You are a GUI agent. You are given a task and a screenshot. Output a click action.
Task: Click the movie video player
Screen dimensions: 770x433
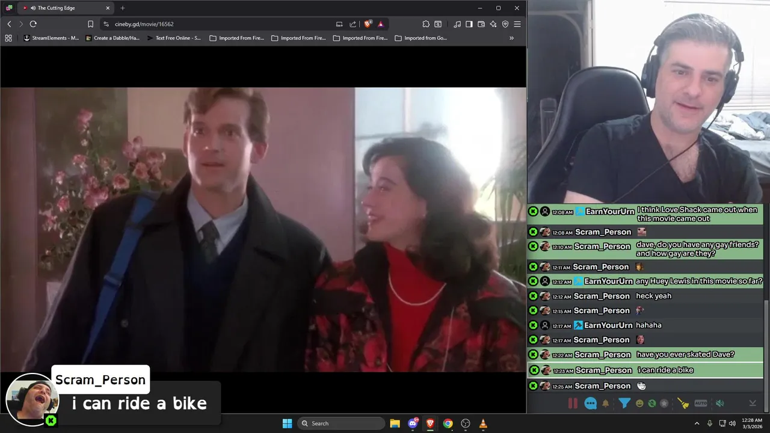tap(263, 230)
